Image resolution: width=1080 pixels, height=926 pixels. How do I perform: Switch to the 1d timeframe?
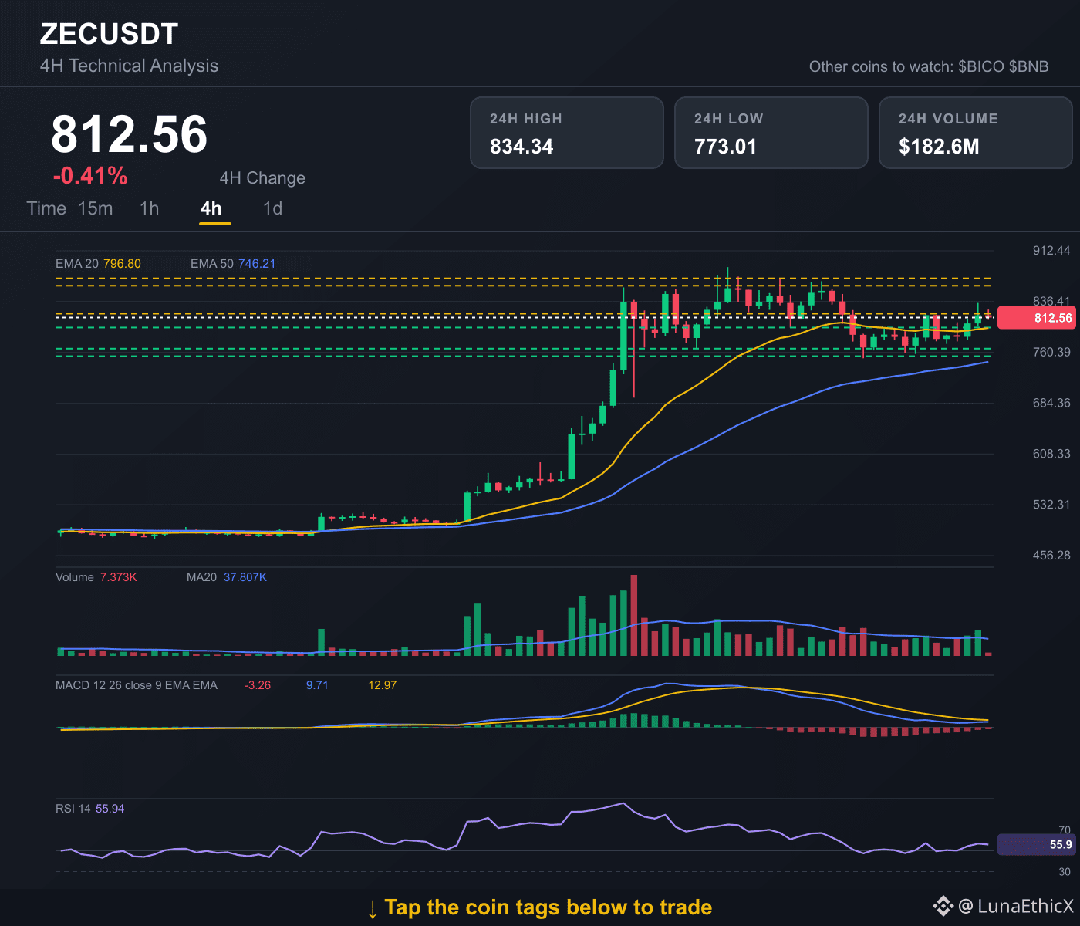point(273,208)
